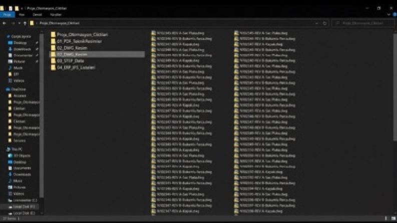Open Music under This PC
397x223 pixels.
point(16,181)
